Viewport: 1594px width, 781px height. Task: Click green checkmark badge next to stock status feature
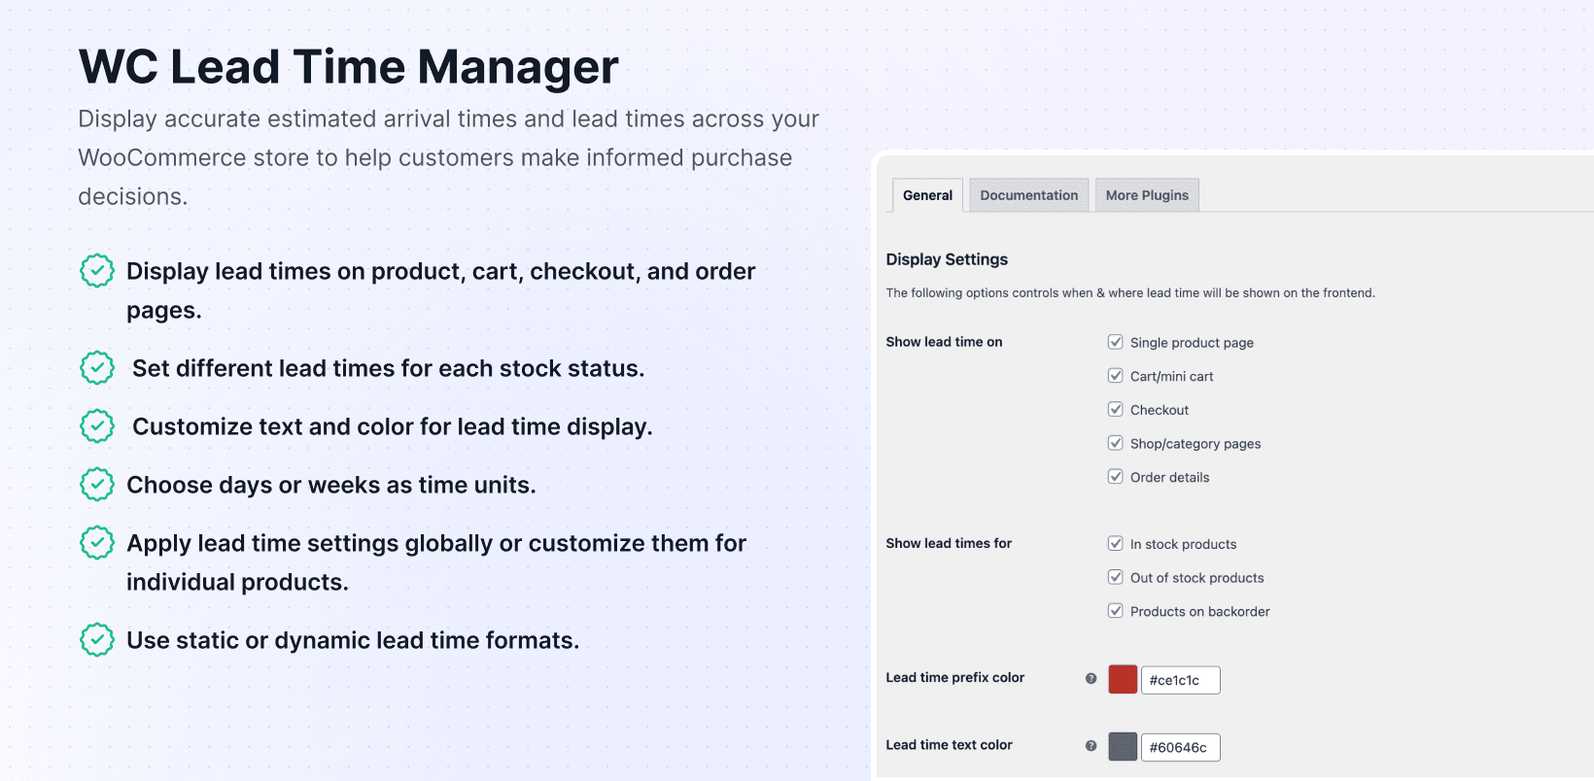[x=97, y=368]
